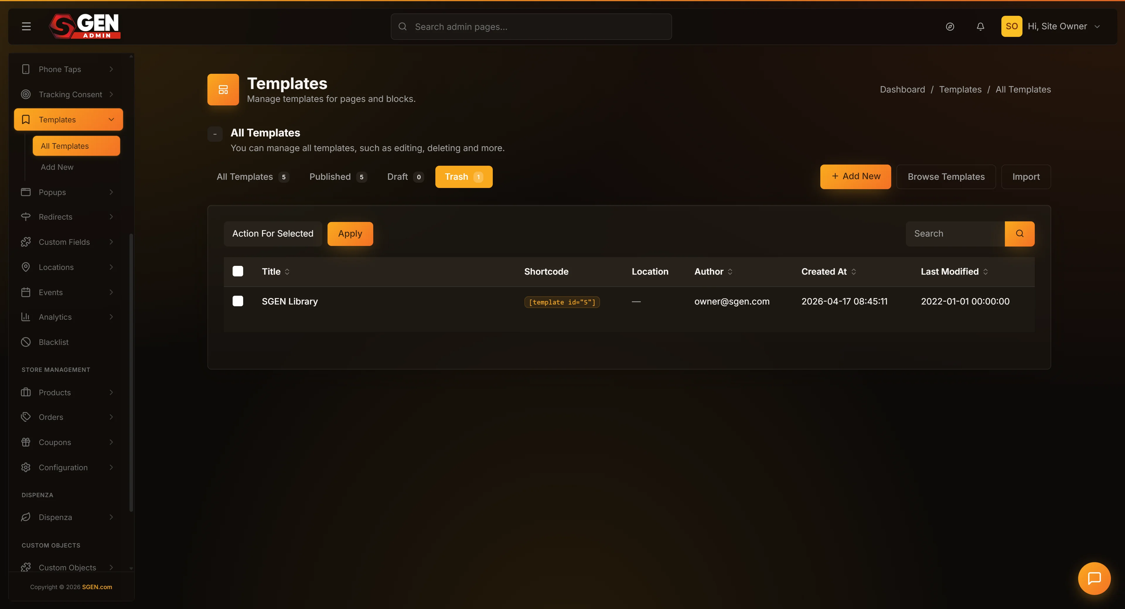The height and width of the screenshot is (609, 1125).
Task: Expand the Configuration chevron
Action: [x=111, y=467]
